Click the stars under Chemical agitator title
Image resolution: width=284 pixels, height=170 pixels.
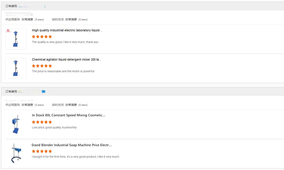coord(42,66)
